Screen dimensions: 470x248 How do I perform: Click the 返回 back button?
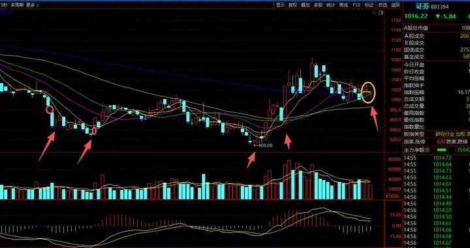click(x=396, y=5)
